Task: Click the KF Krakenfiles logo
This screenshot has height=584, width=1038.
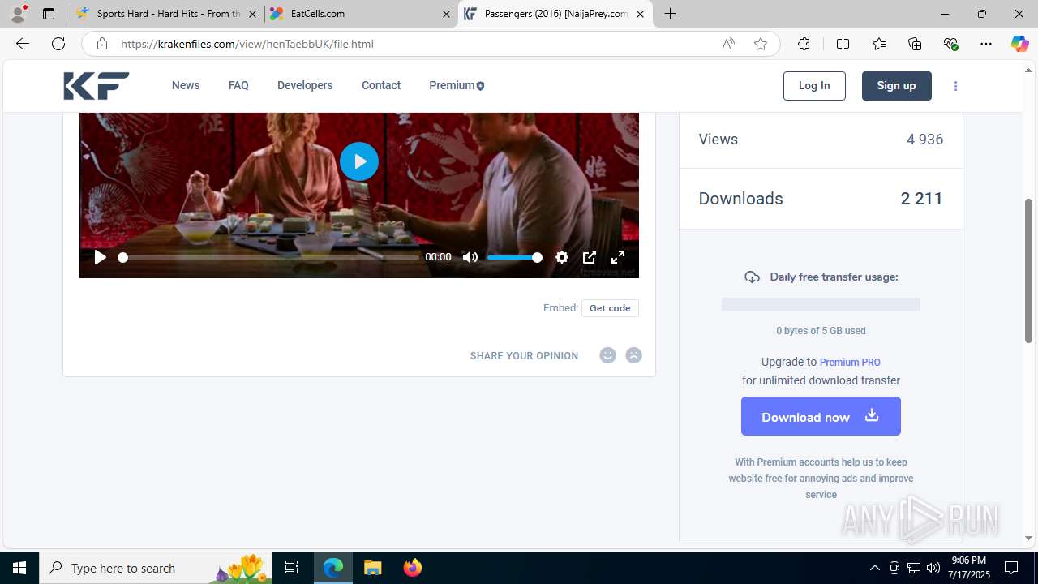Action: tap(97, 85)
